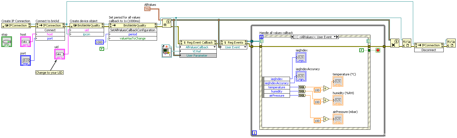This screenshot has width=457, height=138.
Task: Click the Reg Events node header
Action: click(x=234, y=43)
